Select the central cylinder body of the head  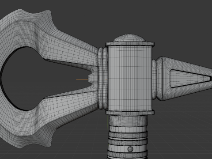point(129,78)
